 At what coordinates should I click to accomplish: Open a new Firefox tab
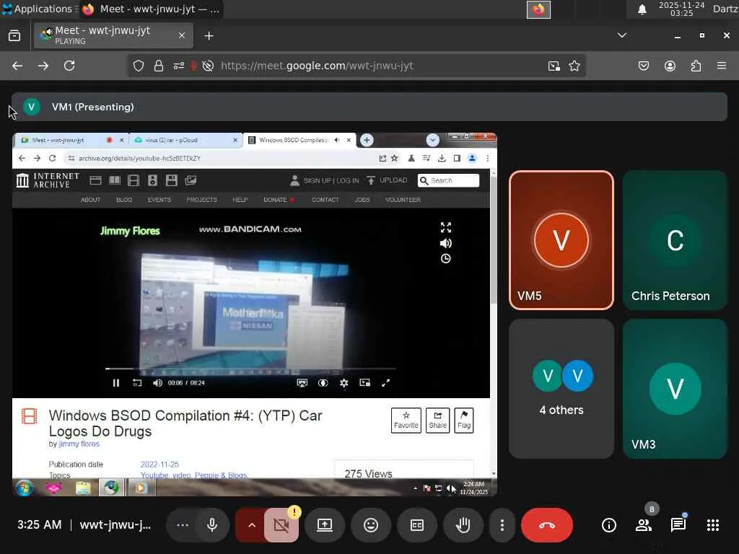click(x=209, y=36)
